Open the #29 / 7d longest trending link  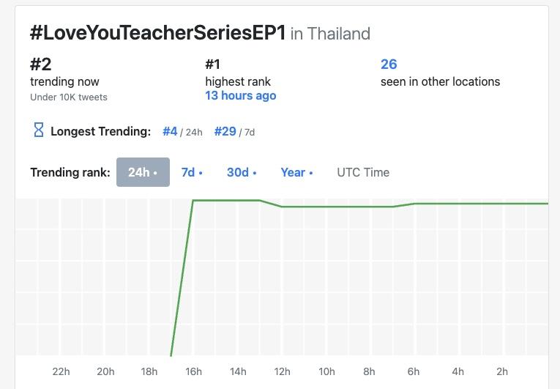pyautogui.click(x=225, y=131)
